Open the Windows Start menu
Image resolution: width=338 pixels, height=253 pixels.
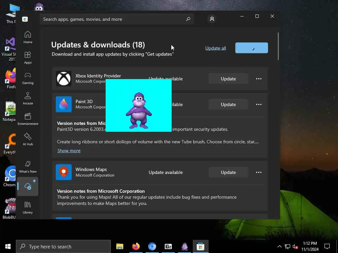pyautogui.click(x=8, y=246)
